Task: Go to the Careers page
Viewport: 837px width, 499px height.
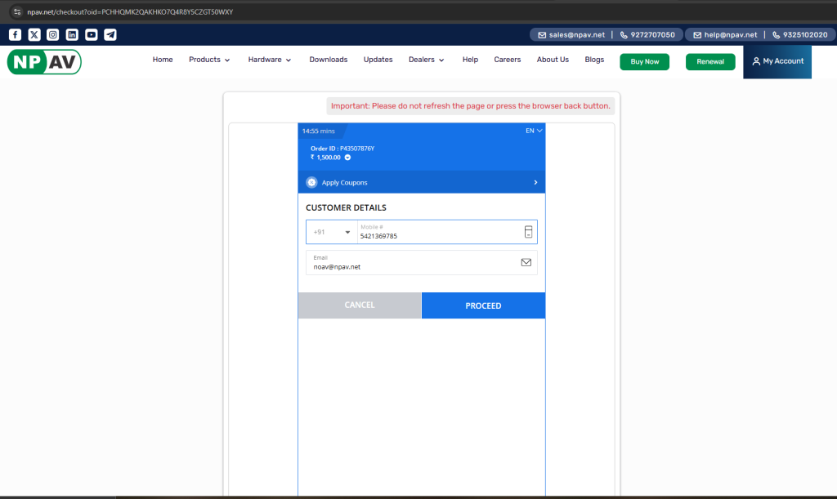Action: [x=507, y=60]
